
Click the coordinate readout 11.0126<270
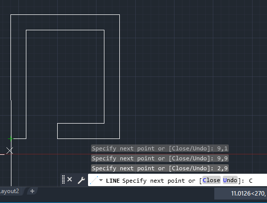point(248,194)
